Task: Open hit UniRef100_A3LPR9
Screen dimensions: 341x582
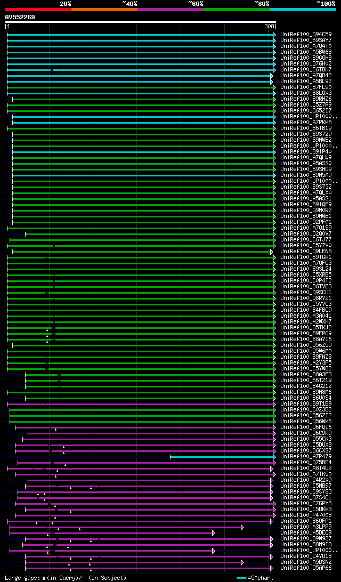Action: (x=306, y=527)
